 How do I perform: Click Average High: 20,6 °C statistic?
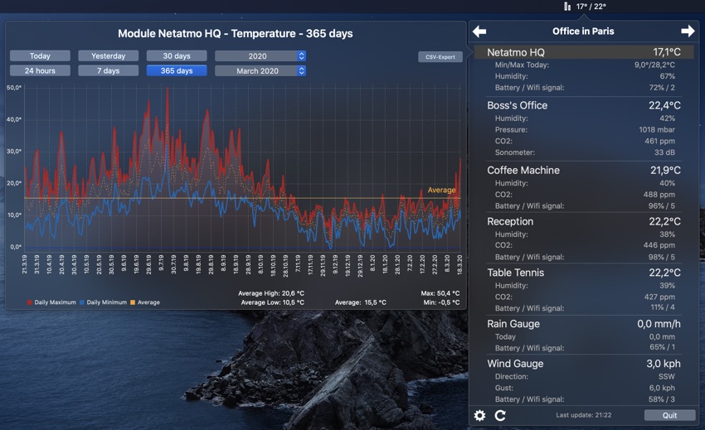click(x=271, y=293)
